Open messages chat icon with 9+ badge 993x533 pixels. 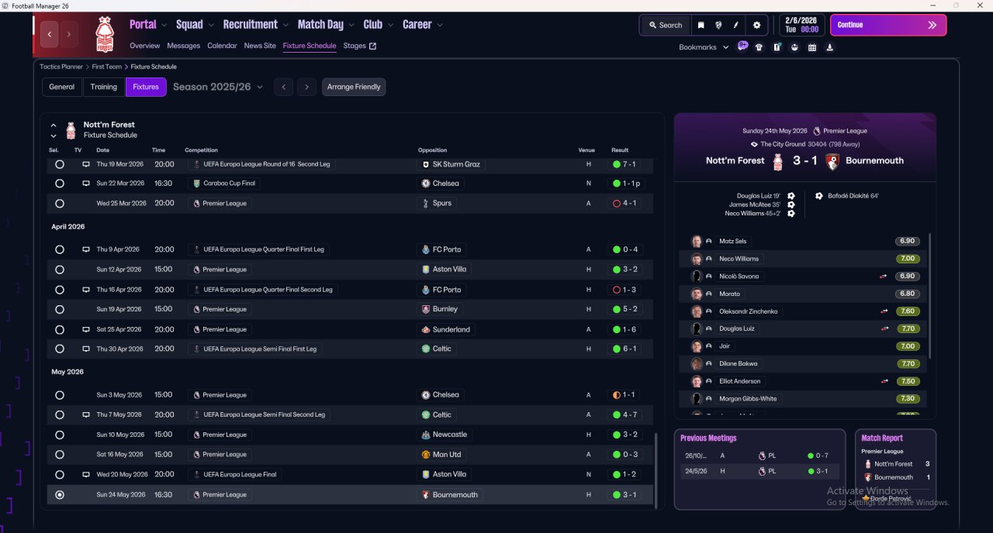point(742,46)
